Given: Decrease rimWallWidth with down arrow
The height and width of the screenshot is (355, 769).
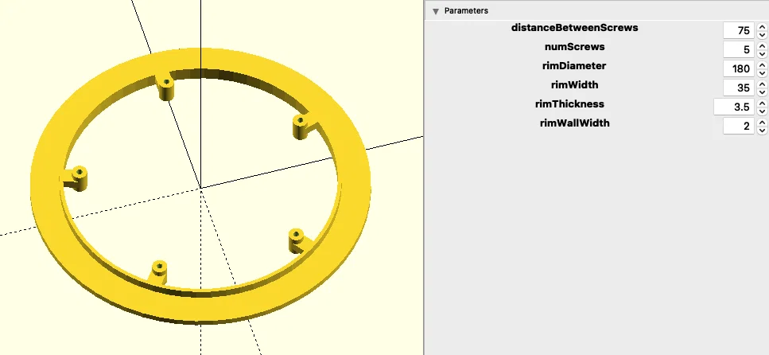Looking at the screenshot, I should tap(762, 131).
